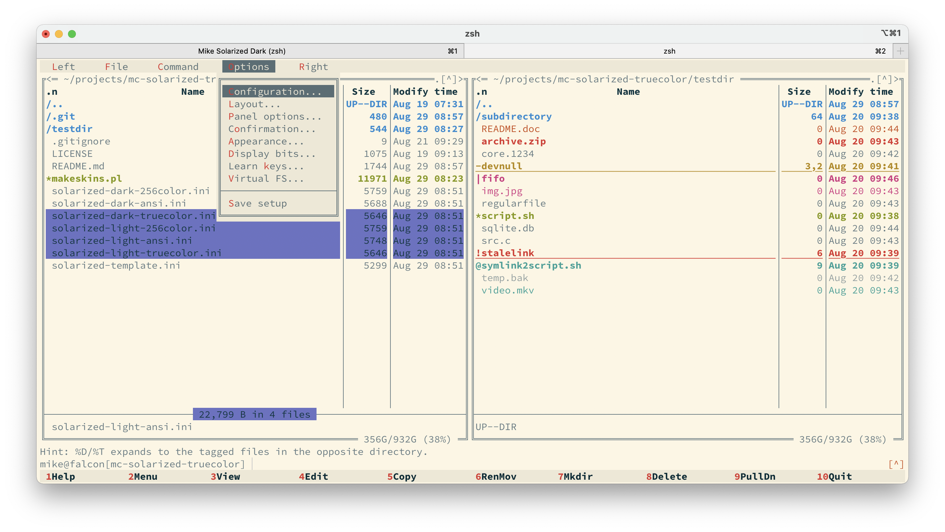Viewport: 945px width, 532px height.
Task: Select Display bits... entry
Action: pos(278,154)
